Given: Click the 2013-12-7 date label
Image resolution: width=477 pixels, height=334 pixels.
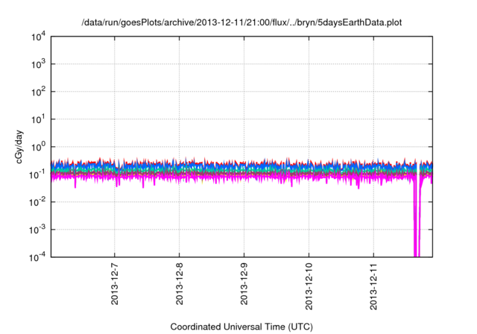Looking at the screenshot, I should click(x=114, y=284).
